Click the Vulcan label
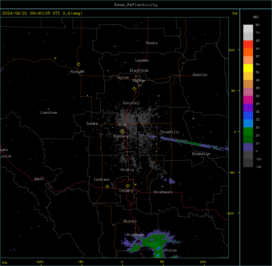The height and width of the screenshot is (266, 272). point(171,250)
